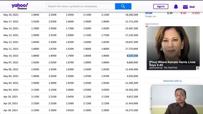Click the May 03, 2021 date cell
The image size is (203, 114).
pos(11,90)
